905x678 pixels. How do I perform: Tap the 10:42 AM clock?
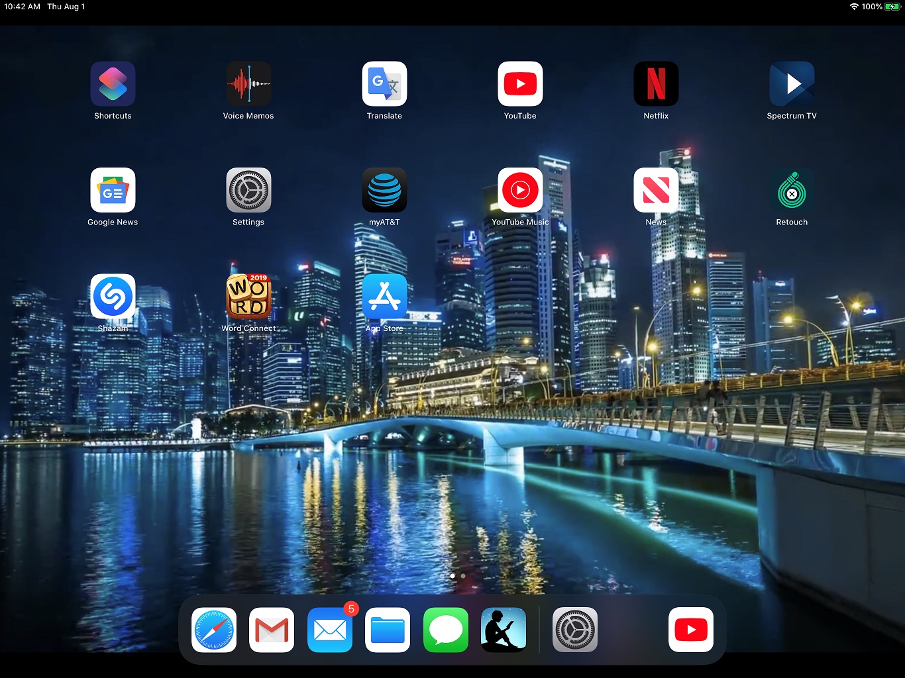(x=22, y=7)
